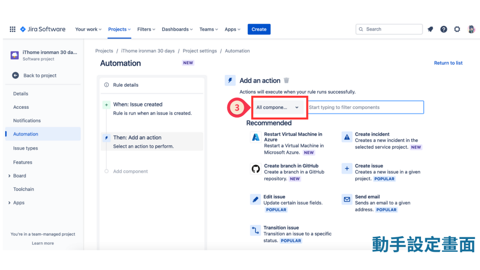
Task: Select Automation in sidebar
Action: click(43, 134)
